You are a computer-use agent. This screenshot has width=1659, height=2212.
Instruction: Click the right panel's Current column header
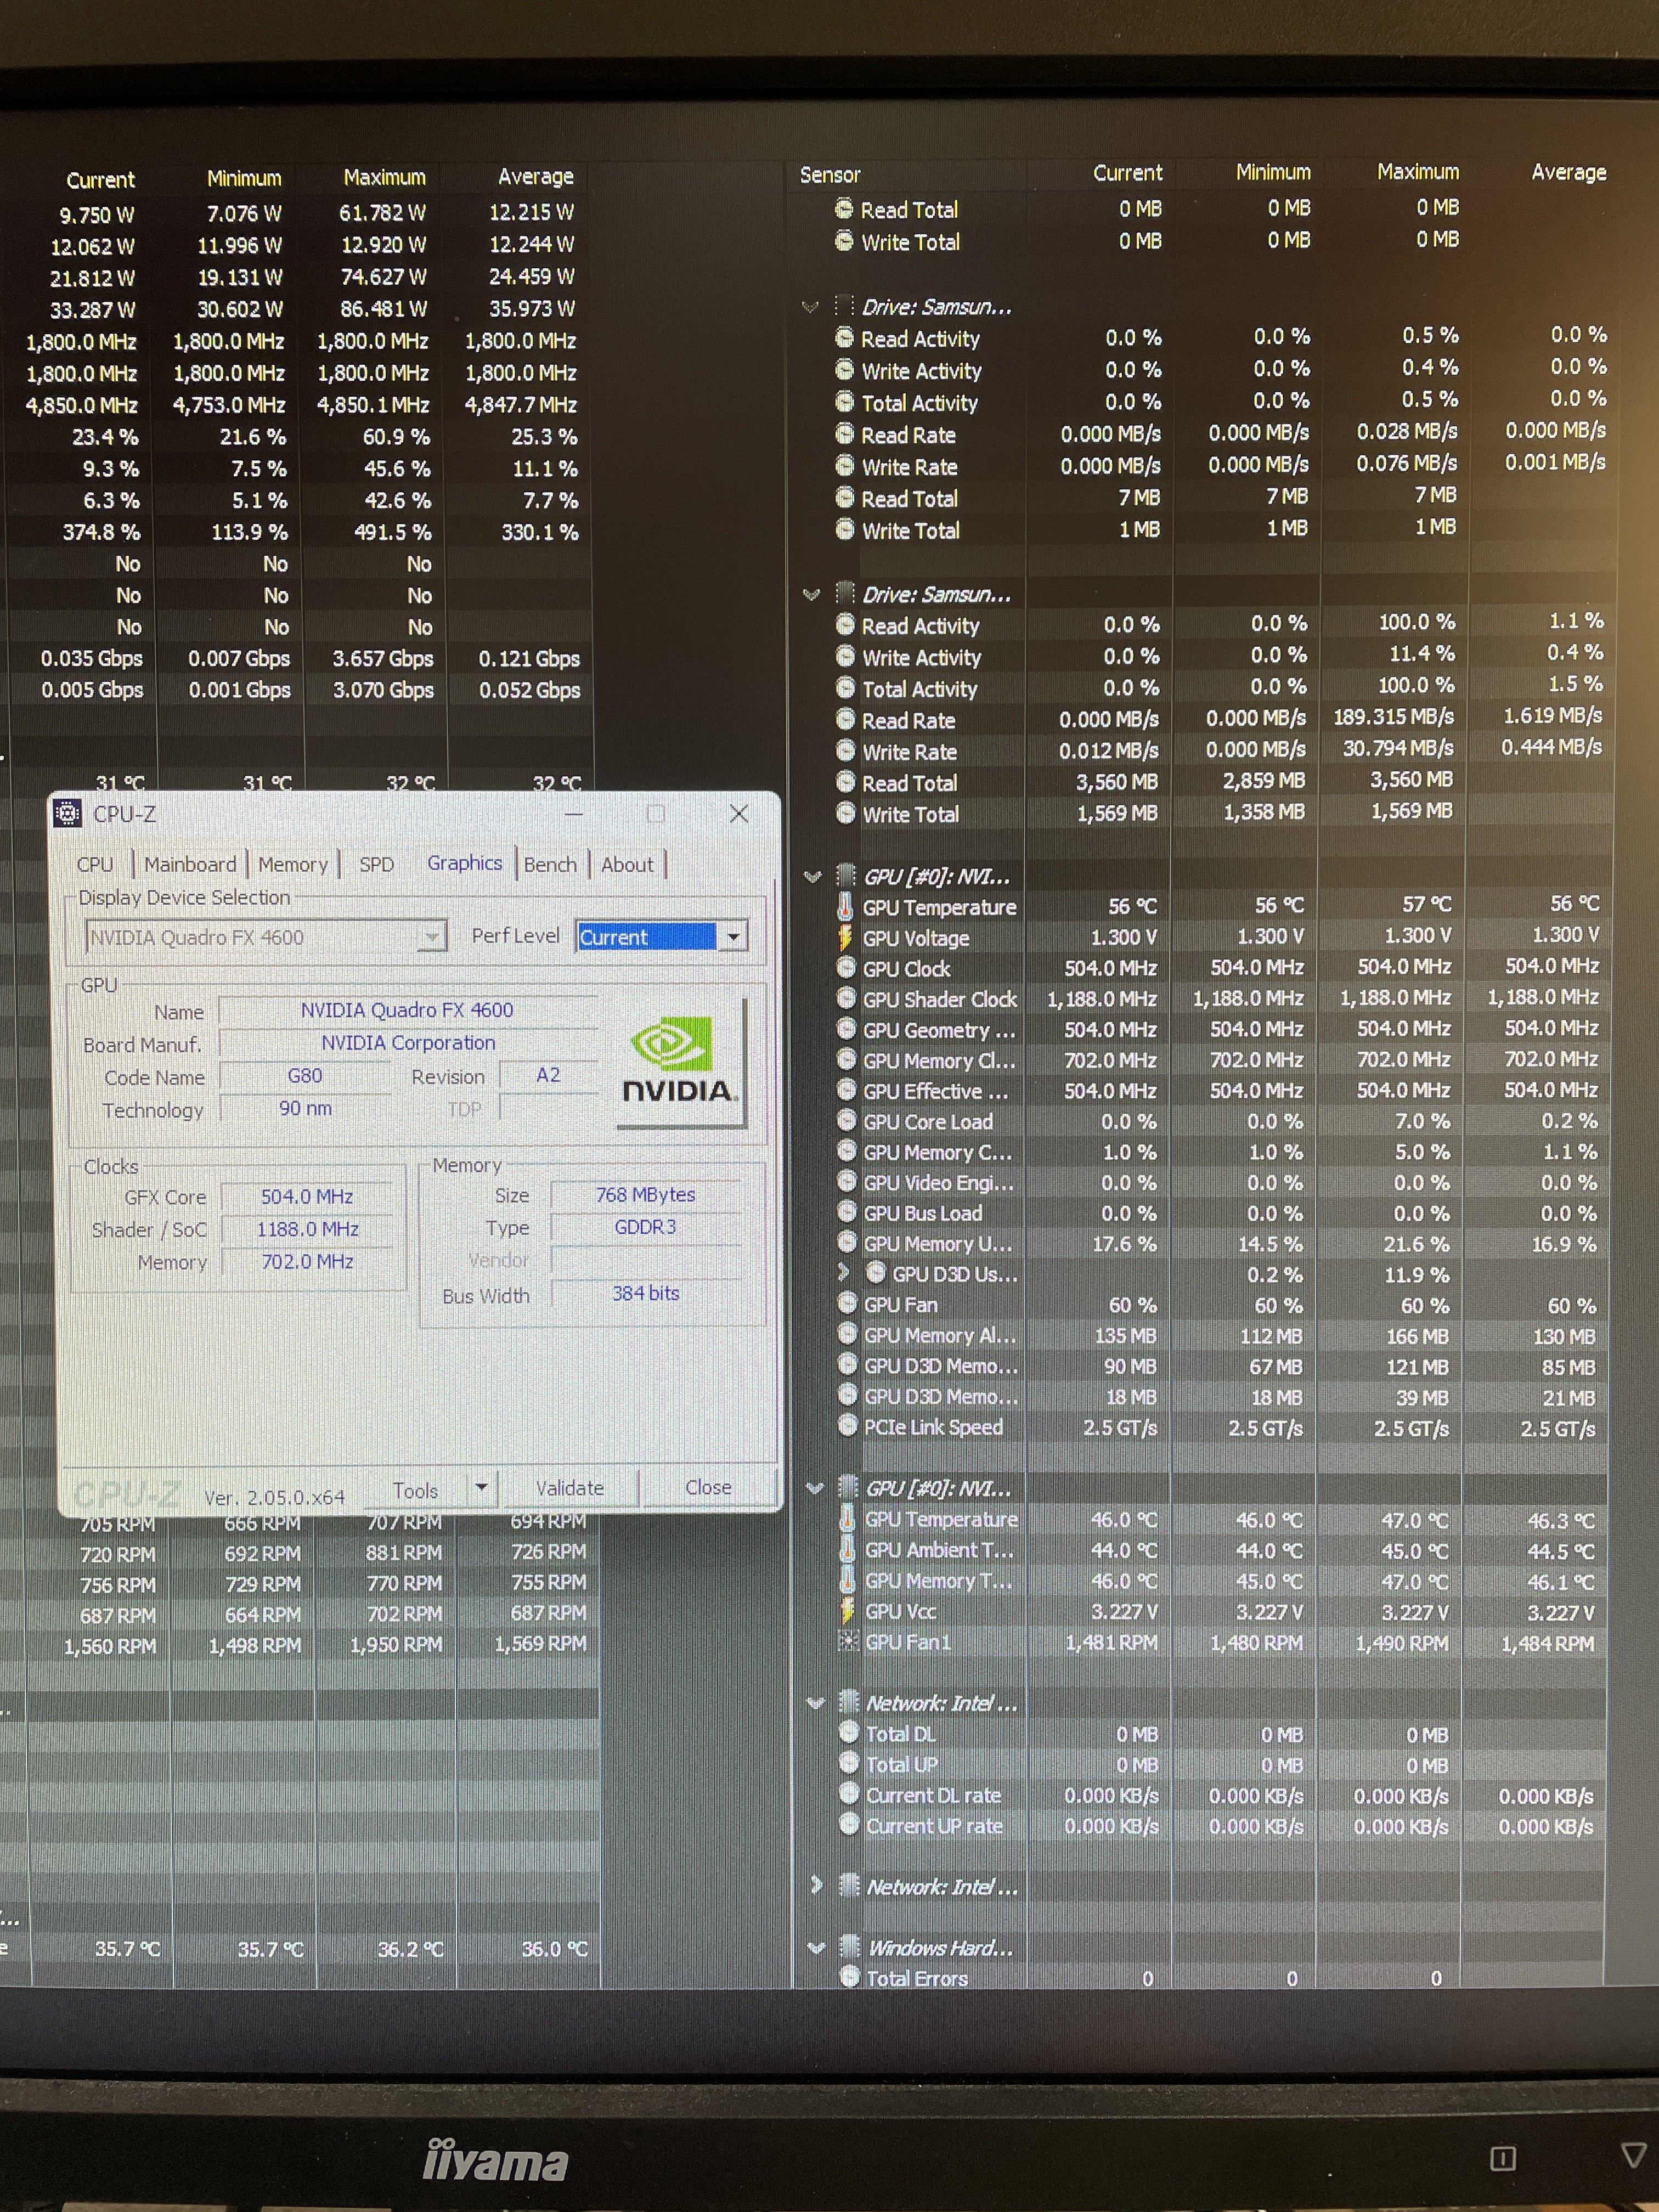click(1127, 173)
